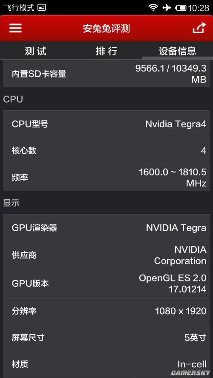This screenshot has width=213, height=378.
Task: Tap the battery indicator icon
Action: pos(181,8)
